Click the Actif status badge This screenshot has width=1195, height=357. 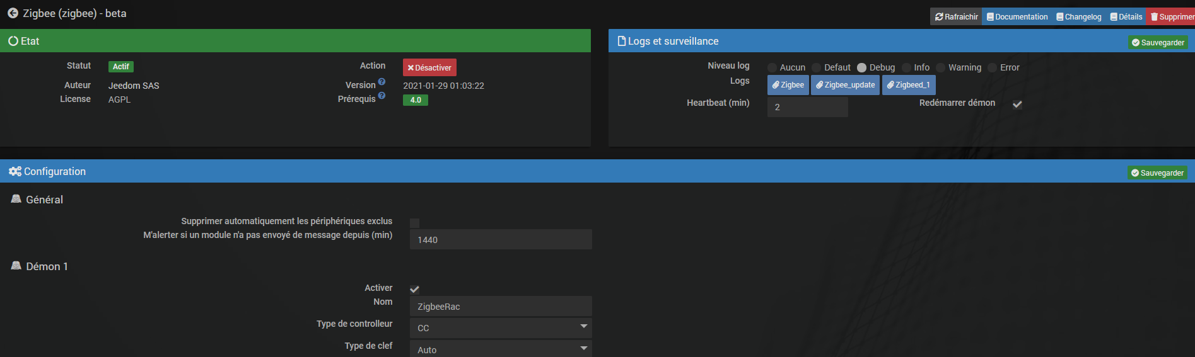pyautogui.click(x=121, y=67)
